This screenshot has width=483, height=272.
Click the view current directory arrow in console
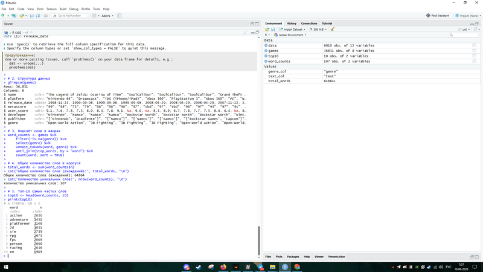pos(31,33)
